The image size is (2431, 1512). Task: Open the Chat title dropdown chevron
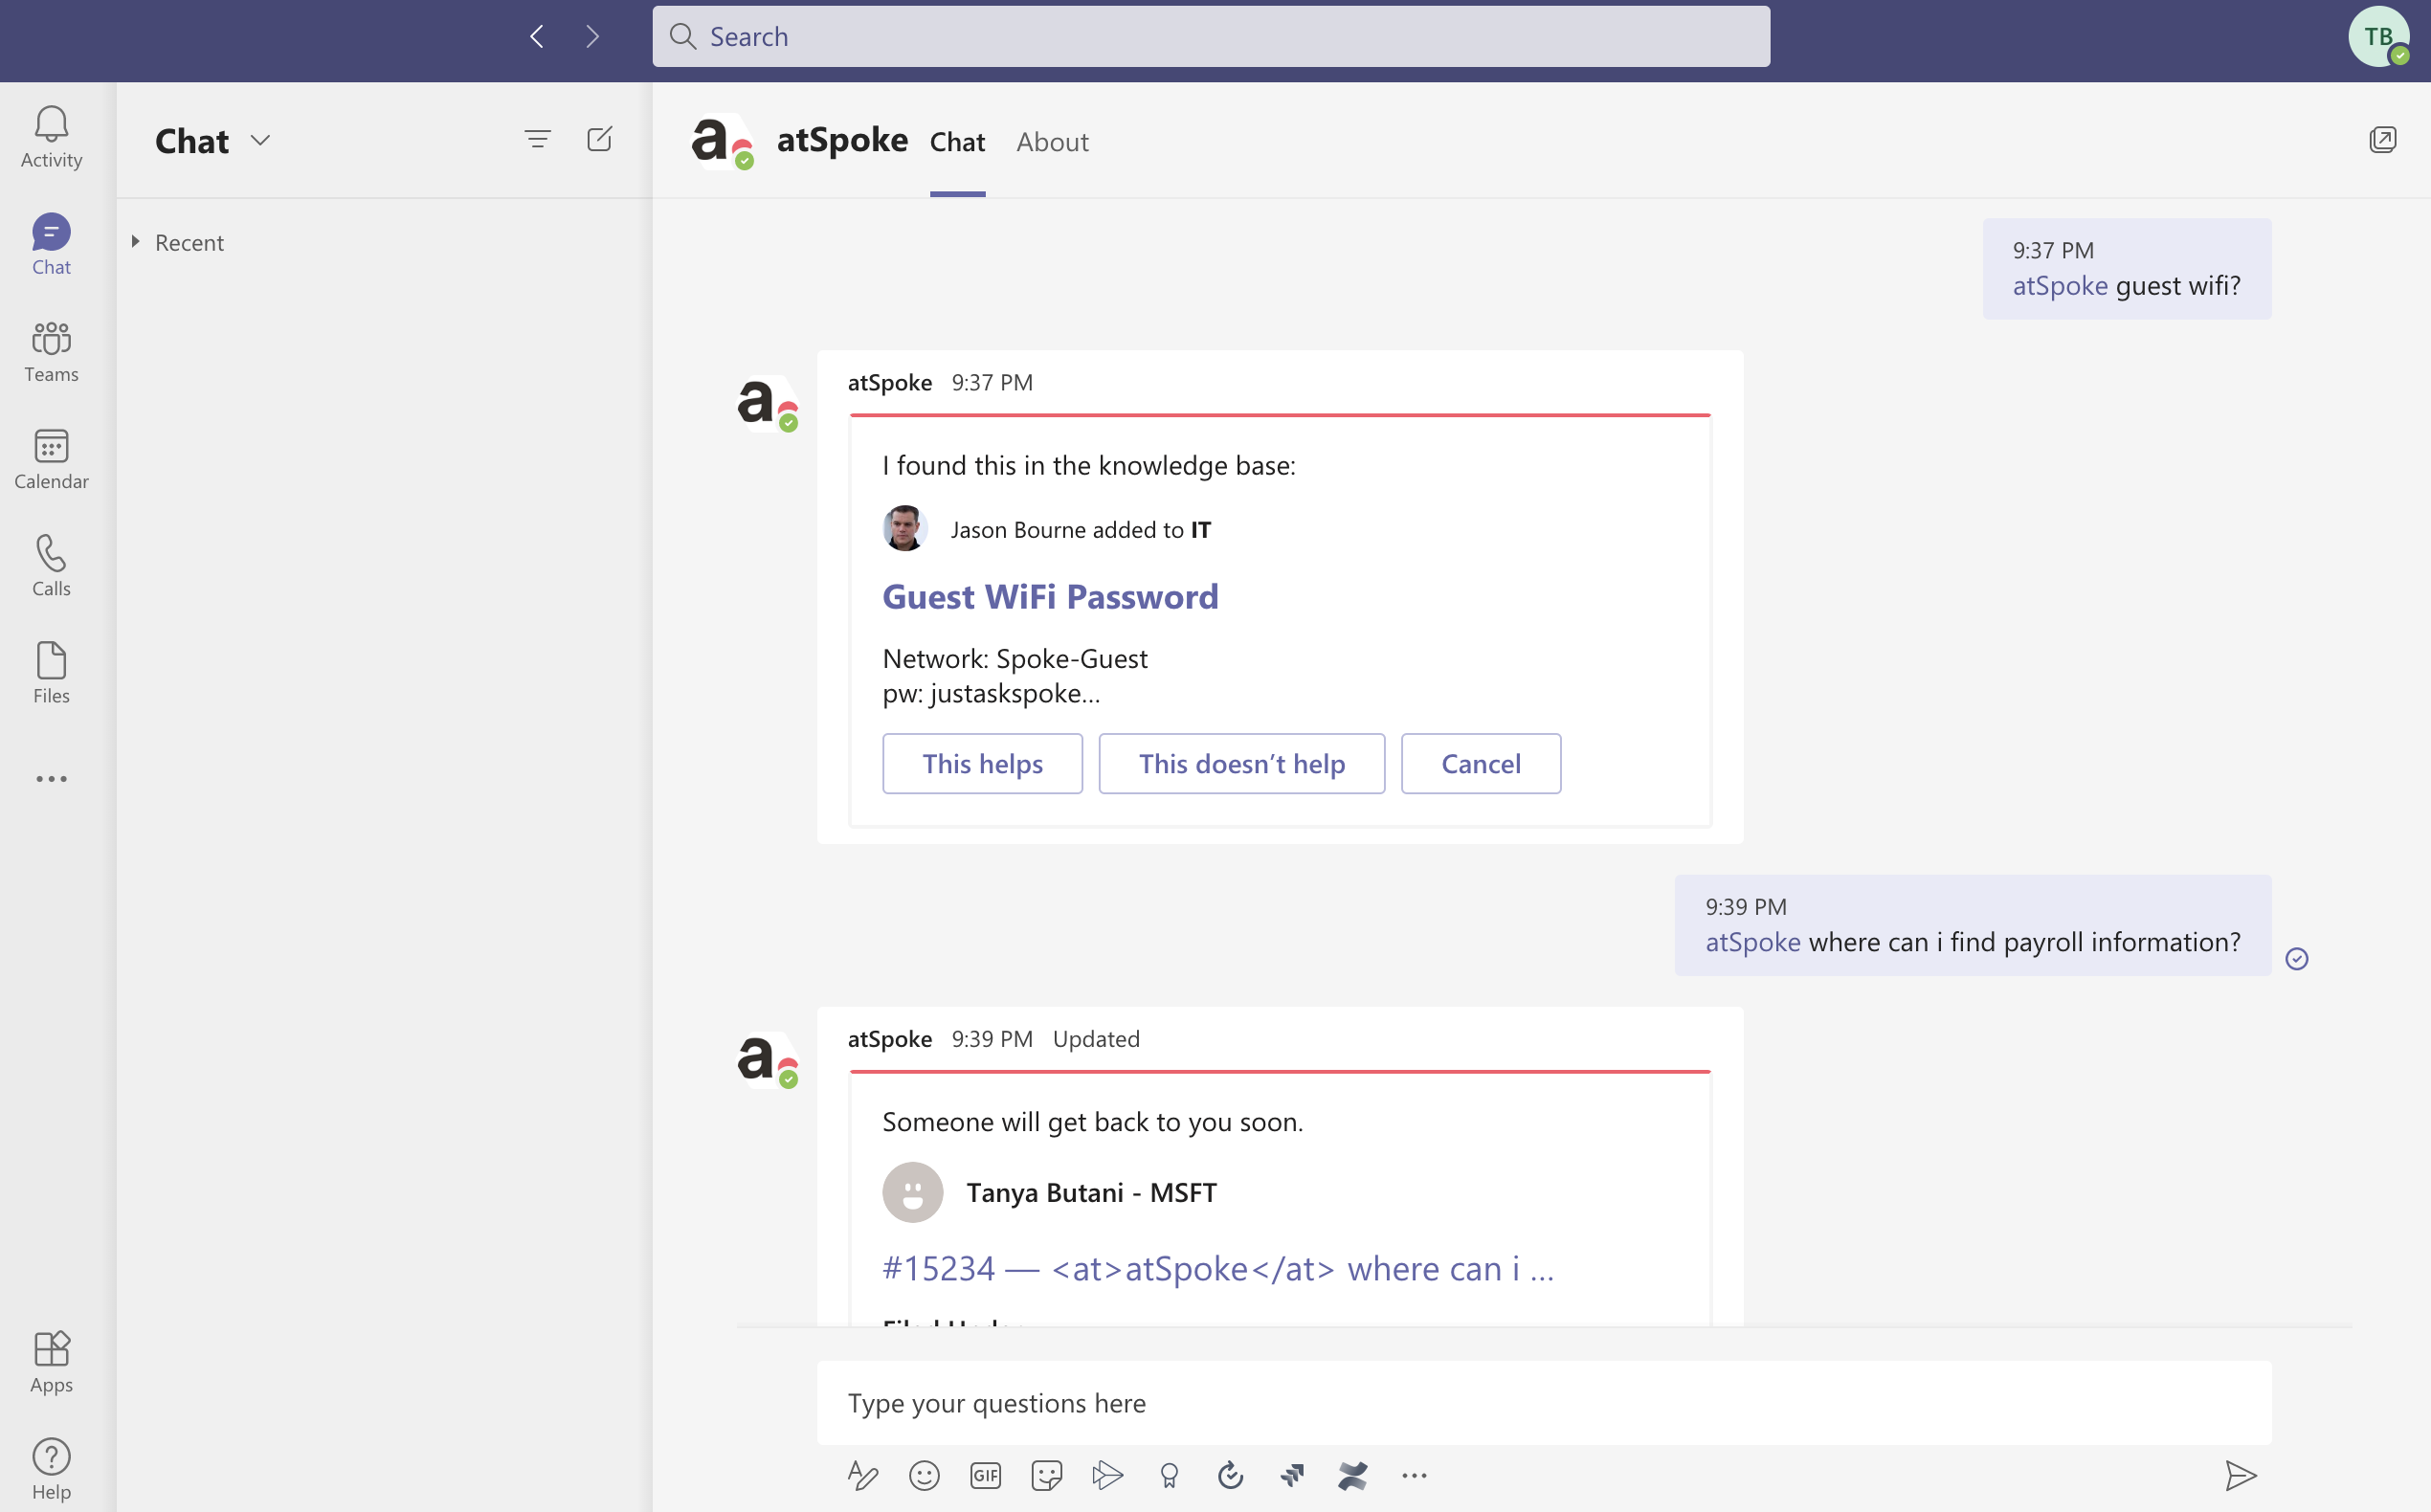pos(260,140)
